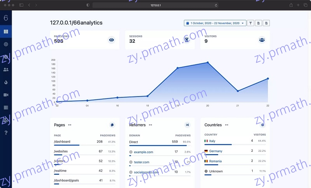The height and width of the screenshot is (188, 311).
Task: Click the pageviews eye icon
Action: point(112,40)
